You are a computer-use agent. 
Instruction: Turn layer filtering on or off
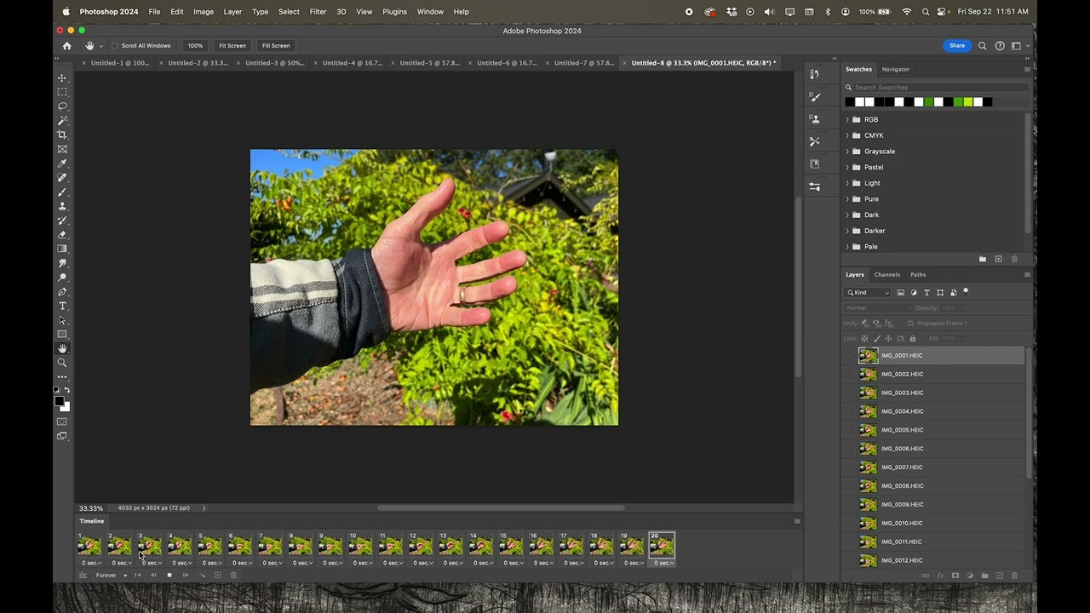coord(966,291)
